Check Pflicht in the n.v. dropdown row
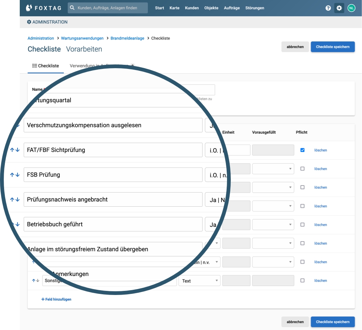This screenshot has width=362, height=330. point(302,262)
